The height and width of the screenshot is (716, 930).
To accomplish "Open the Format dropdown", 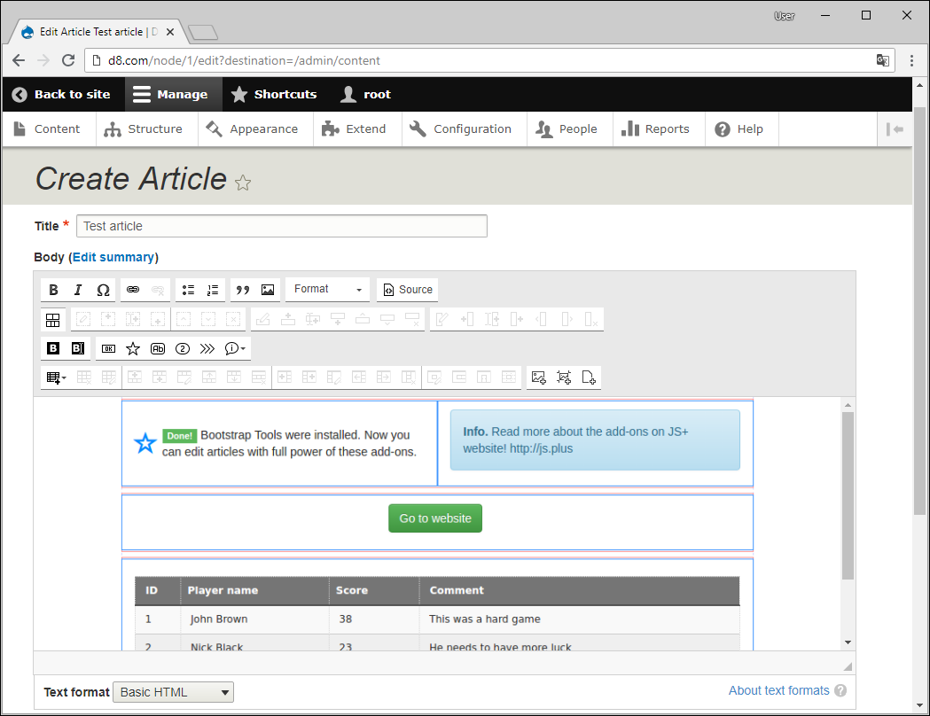I will (x=327, y=289).
